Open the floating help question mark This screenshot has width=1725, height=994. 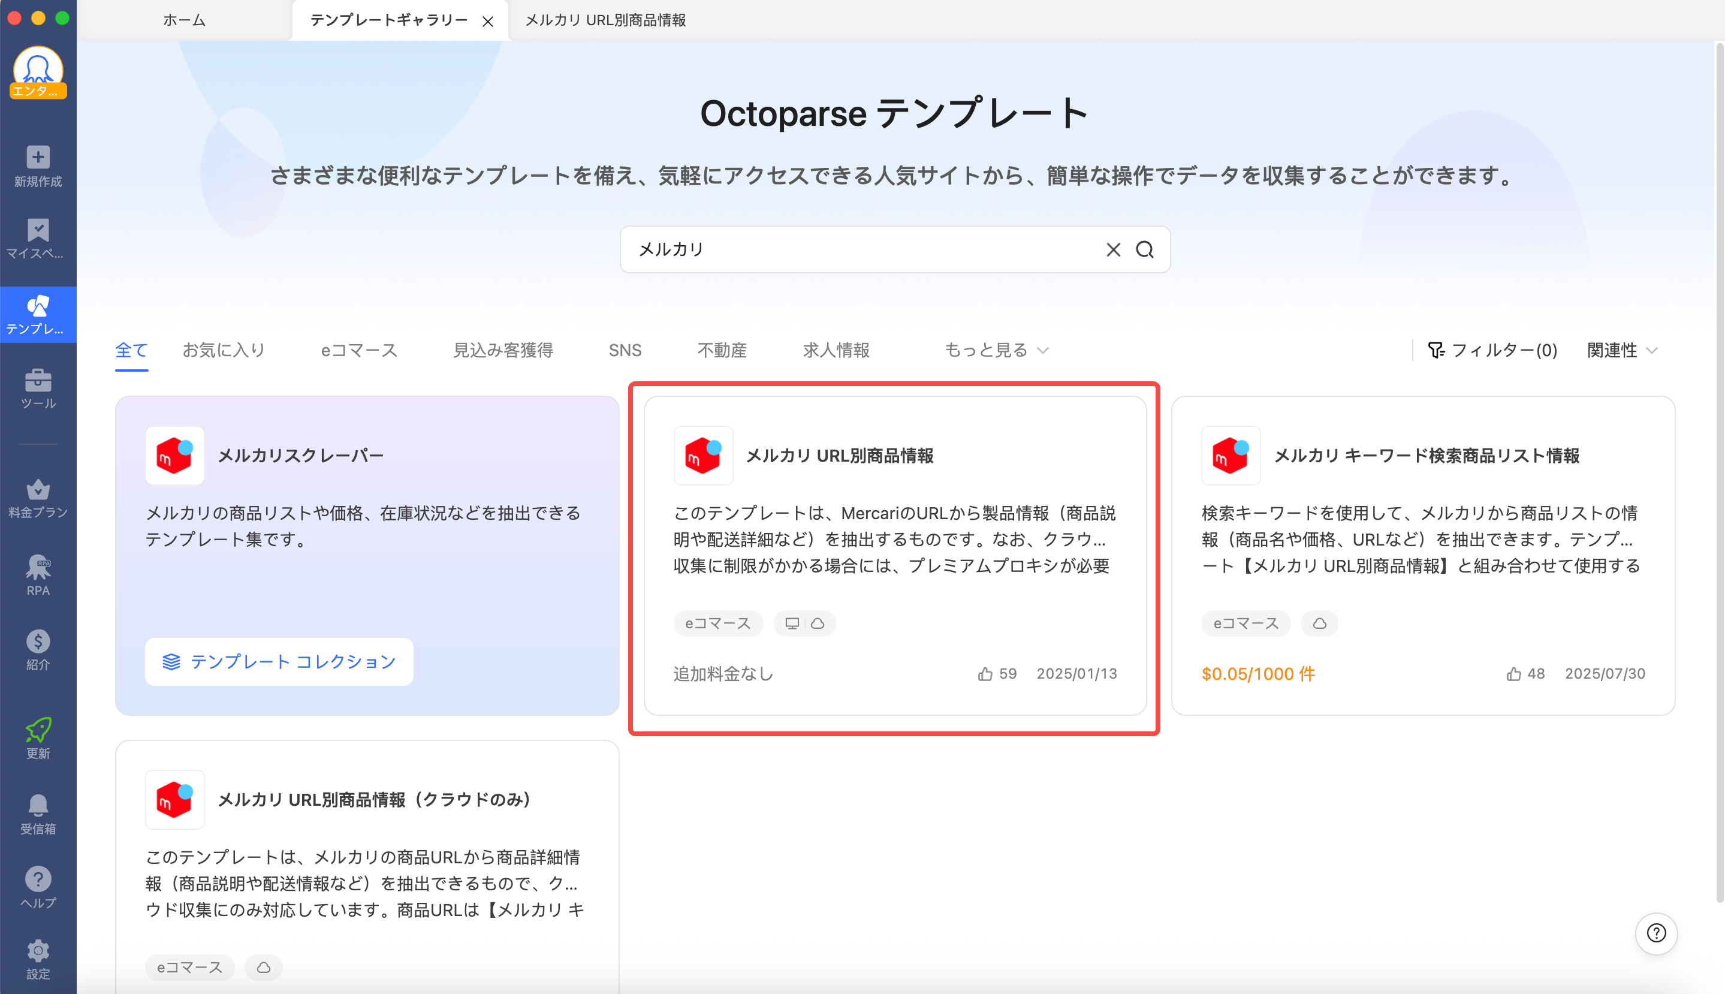tap(1657, 934)
